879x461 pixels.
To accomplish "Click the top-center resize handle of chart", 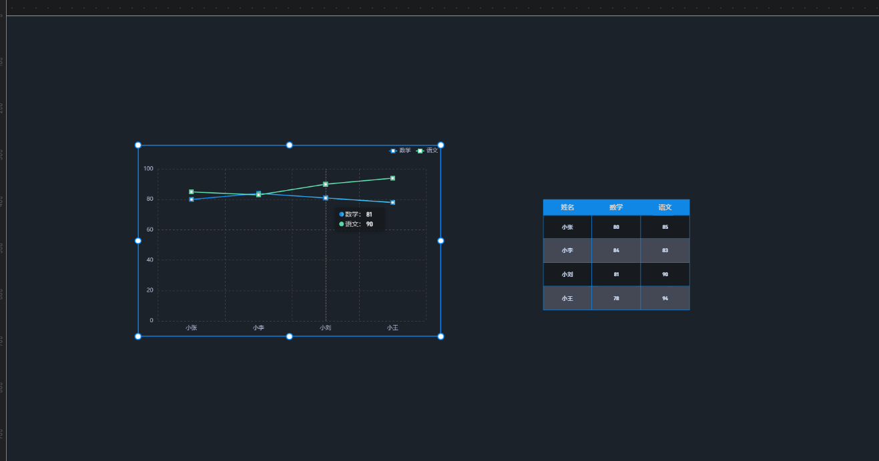I will (290, 145).
